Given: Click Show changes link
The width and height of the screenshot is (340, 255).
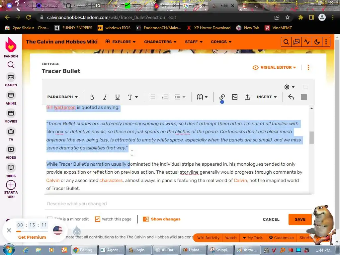Looking at the screenshot, I should click(162, 219).
